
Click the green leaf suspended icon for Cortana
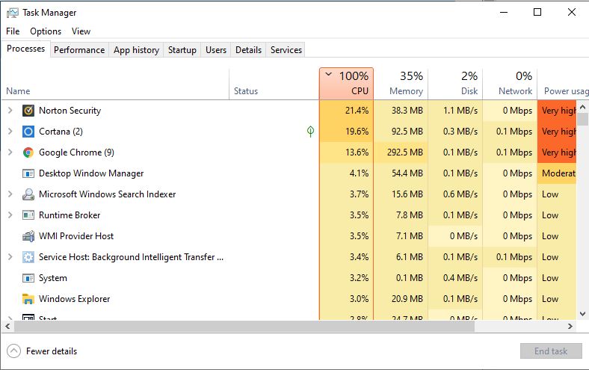point(310,132)
